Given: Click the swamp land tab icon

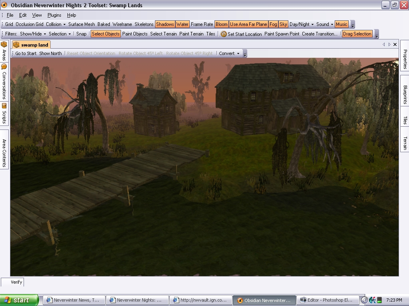Looking at the screenshot, I should click(x=16, y=45).
